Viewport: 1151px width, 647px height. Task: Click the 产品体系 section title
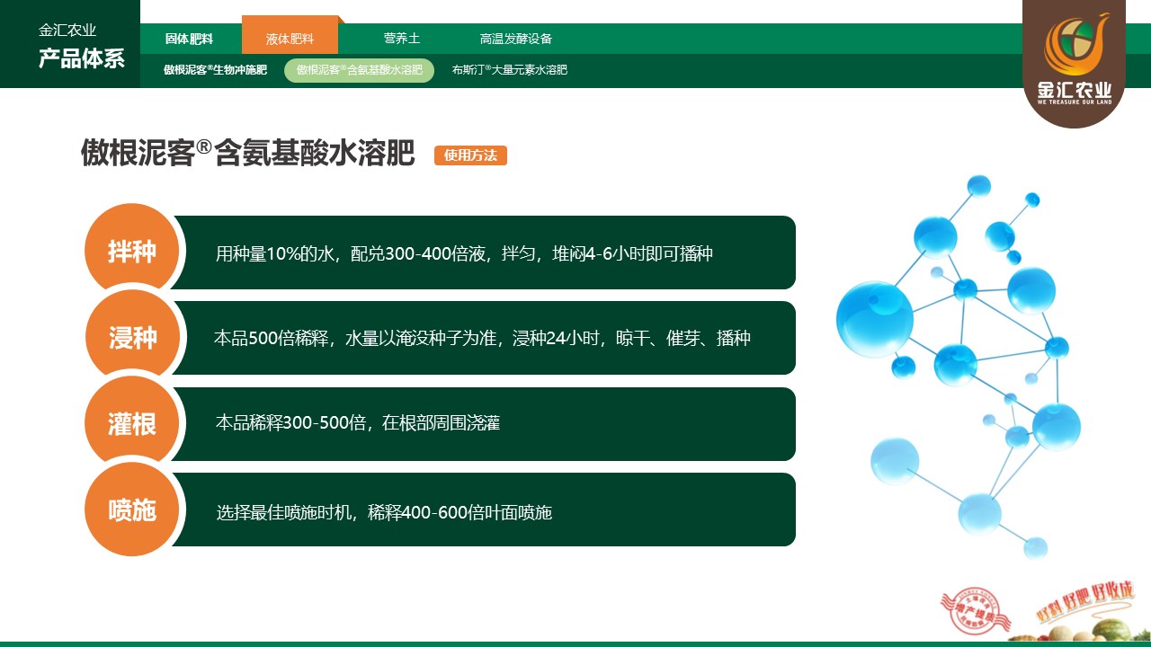[x=82, y=59]
